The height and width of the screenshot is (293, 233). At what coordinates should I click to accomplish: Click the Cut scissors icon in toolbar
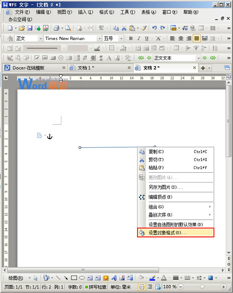[x=124, y=28]
